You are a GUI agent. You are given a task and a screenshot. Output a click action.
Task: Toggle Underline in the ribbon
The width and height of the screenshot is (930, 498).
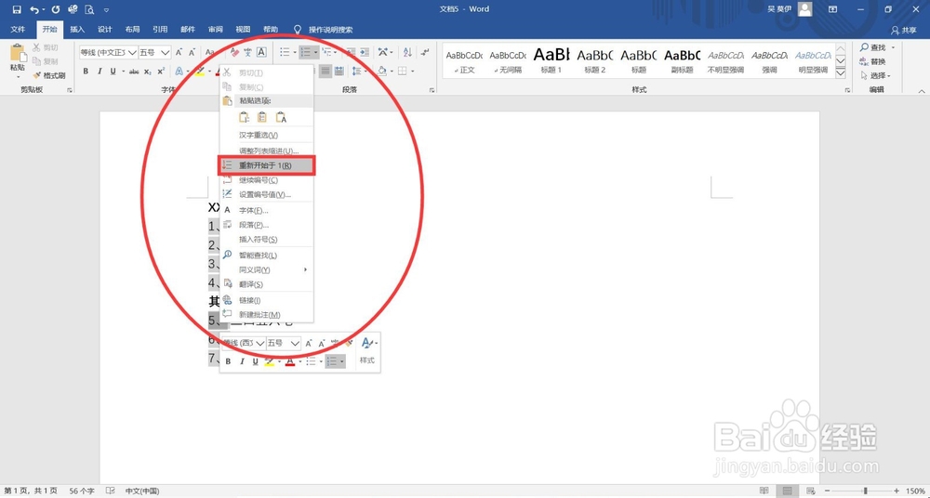pyautogui.click(x=113, y=72)
